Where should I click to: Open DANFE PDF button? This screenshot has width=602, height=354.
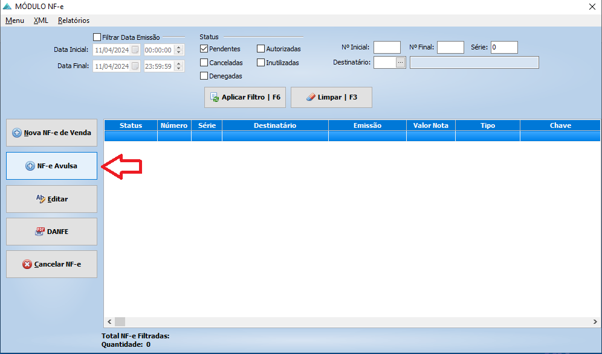(51, 232)
